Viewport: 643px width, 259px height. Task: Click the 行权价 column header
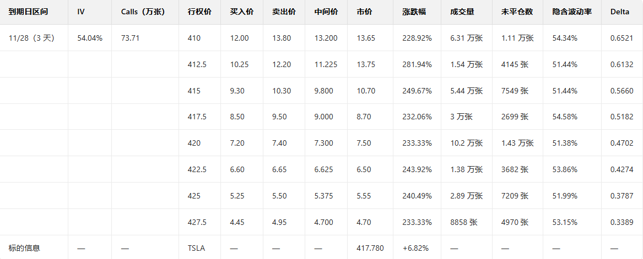tap(199, 12)
